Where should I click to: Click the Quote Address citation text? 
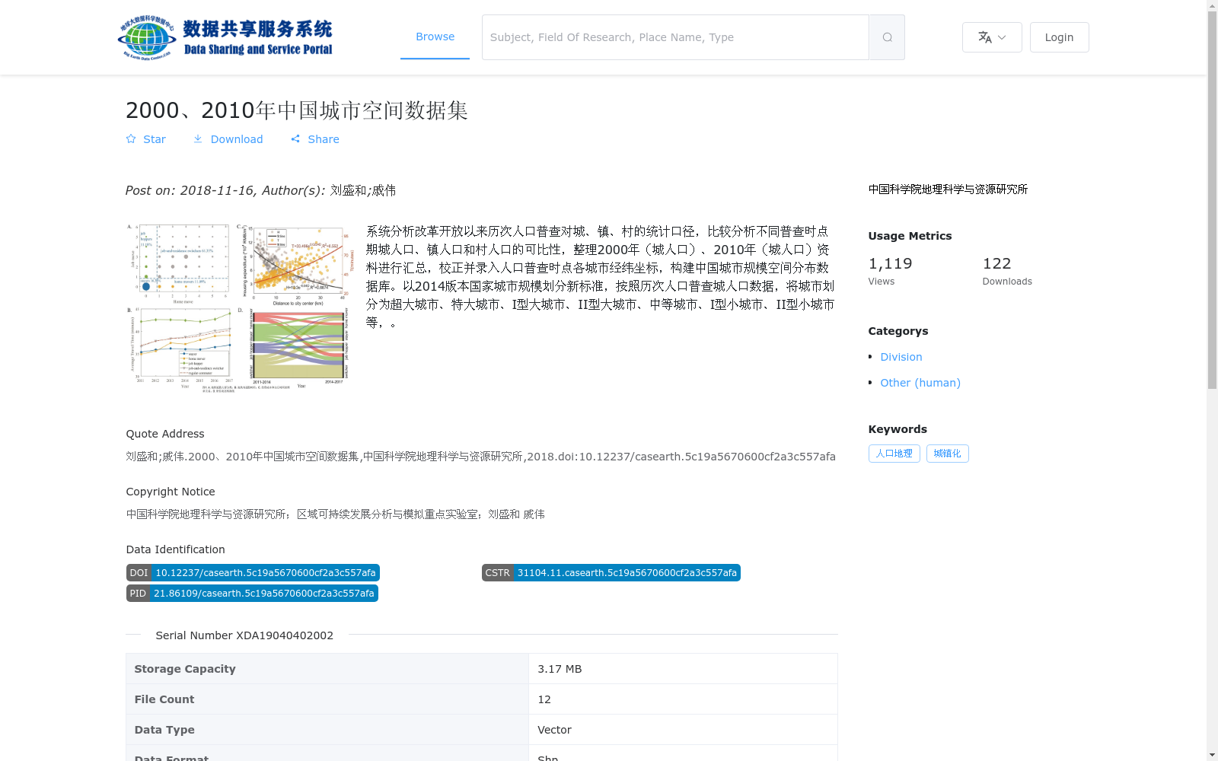click(x=481, y=457)
